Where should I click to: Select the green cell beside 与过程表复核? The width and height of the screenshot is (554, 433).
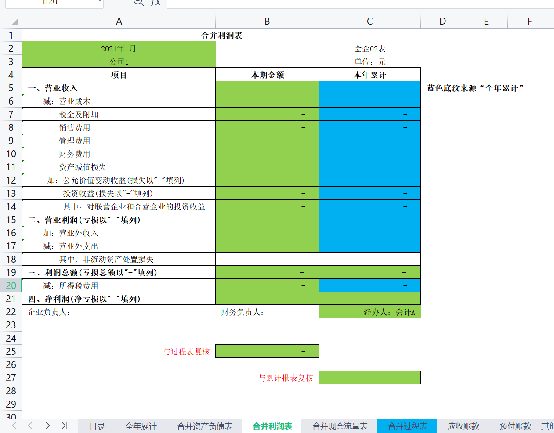(267, 351)
